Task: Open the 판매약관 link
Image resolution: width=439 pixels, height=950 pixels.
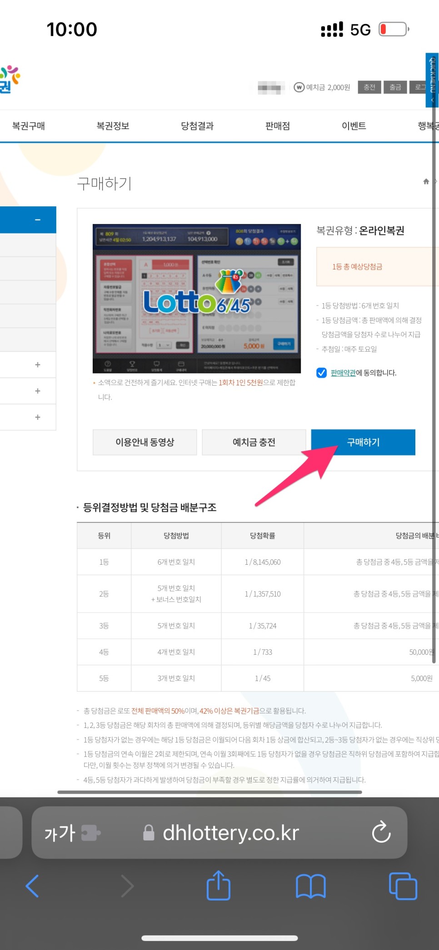Action: point(343,373)
